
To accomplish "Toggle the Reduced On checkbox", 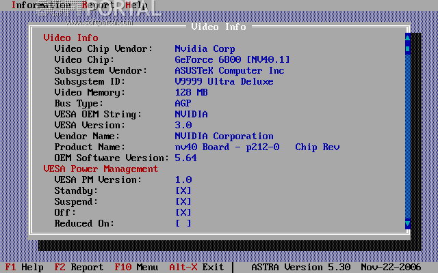I will pyautogui.click(x=183, y=223).
